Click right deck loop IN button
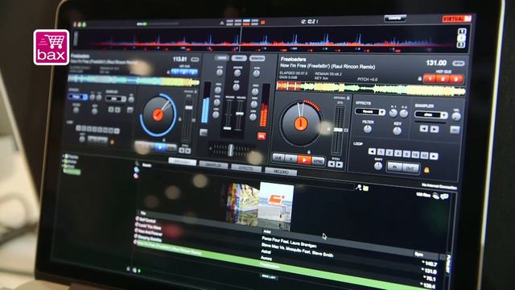The image size is (515, 290). click(x=394, y=167)
